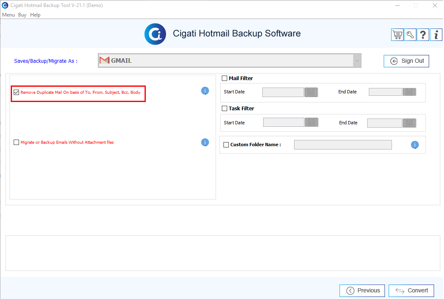The width and height of the screenshot is (444, 299).
Task: Click the key activation icon
Action: pos(410,35)
